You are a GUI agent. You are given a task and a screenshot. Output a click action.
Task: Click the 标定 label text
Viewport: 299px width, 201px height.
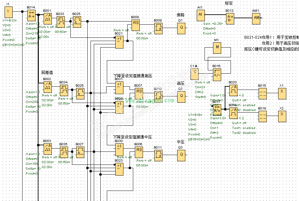(x=229, y=3)
